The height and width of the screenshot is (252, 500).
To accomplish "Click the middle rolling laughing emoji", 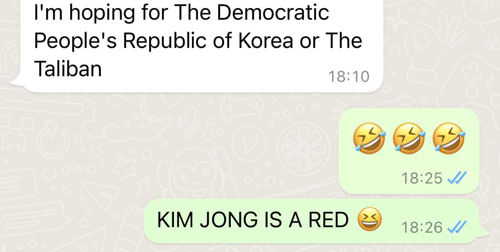I will pyautogui.click(x=409, y=138).
